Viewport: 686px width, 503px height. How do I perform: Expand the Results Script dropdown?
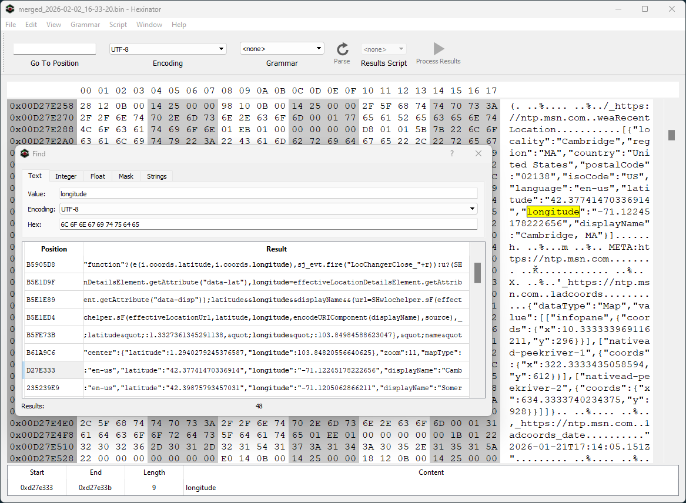(401, 49)
